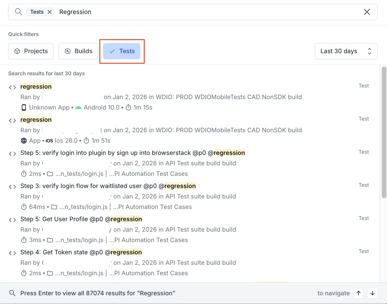Click the up arrow navigation button
Image resolution: width=387 pixels, height=304 pixels.
[359, 293]
